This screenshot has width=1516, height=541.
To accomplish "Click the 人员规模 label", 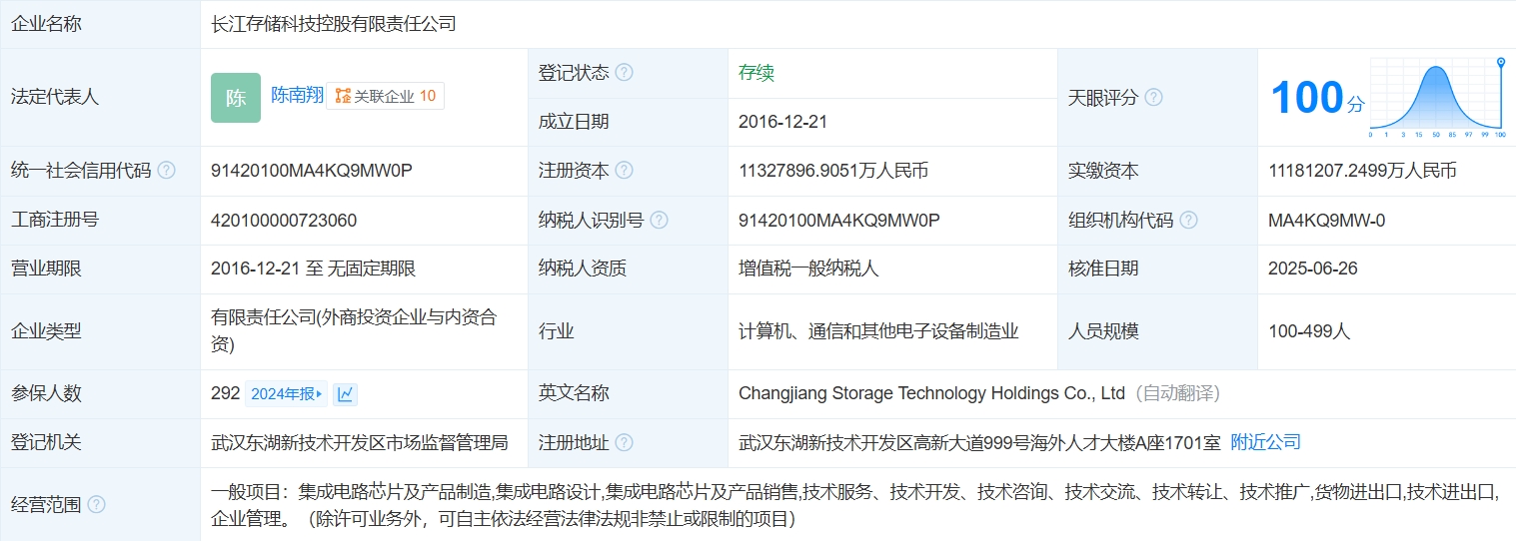I will click(x=1103, y=331).
